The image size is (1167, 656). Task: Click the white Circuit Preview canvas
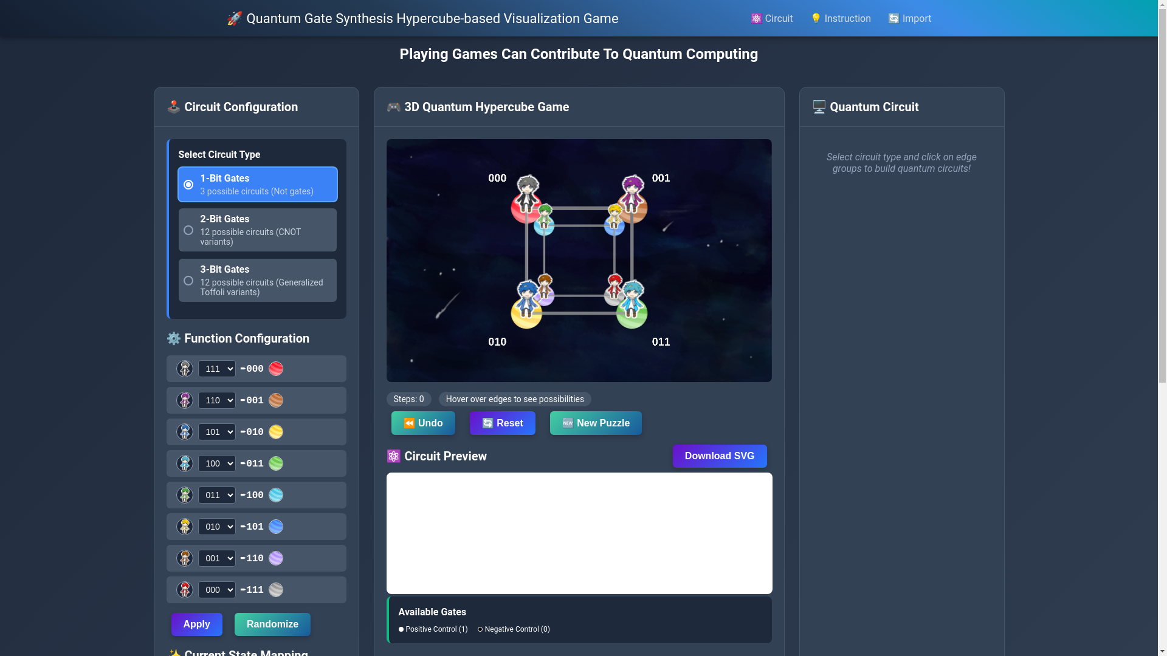click(x=579, y=533)
